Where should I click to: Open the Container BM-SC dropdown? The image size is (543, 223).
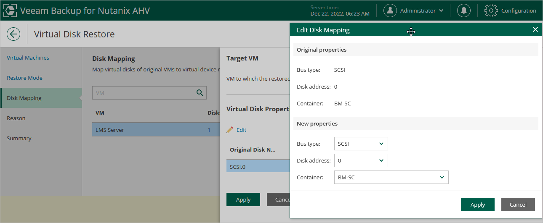coord(391,177)
